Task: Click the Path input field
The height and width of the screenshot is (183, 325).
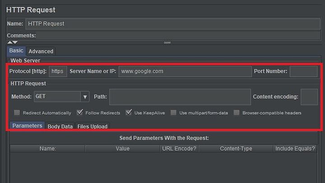Action: coord(180,97)
